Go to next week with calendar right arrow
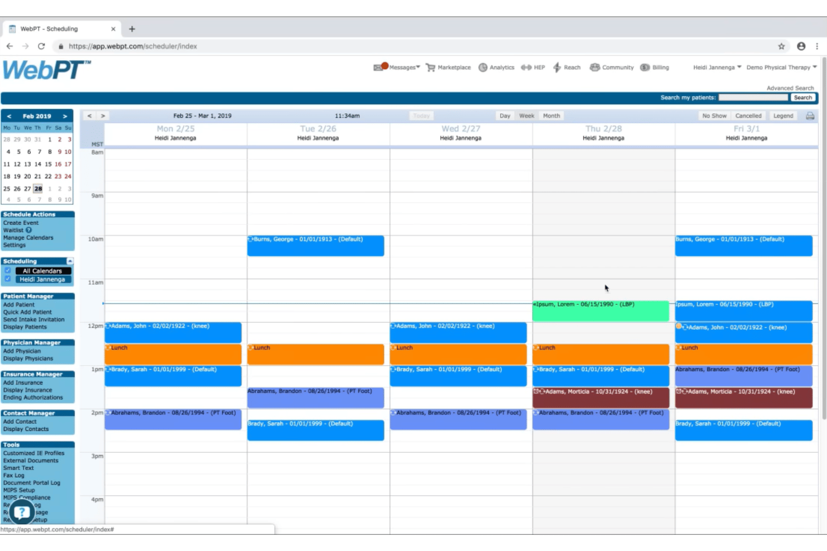Viewport: 827px width, 551px height. pyautogui.click(x=103, y=116)
